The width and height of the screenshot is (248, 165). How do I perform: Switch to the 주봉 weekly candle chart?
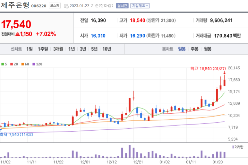coord(194,49)
